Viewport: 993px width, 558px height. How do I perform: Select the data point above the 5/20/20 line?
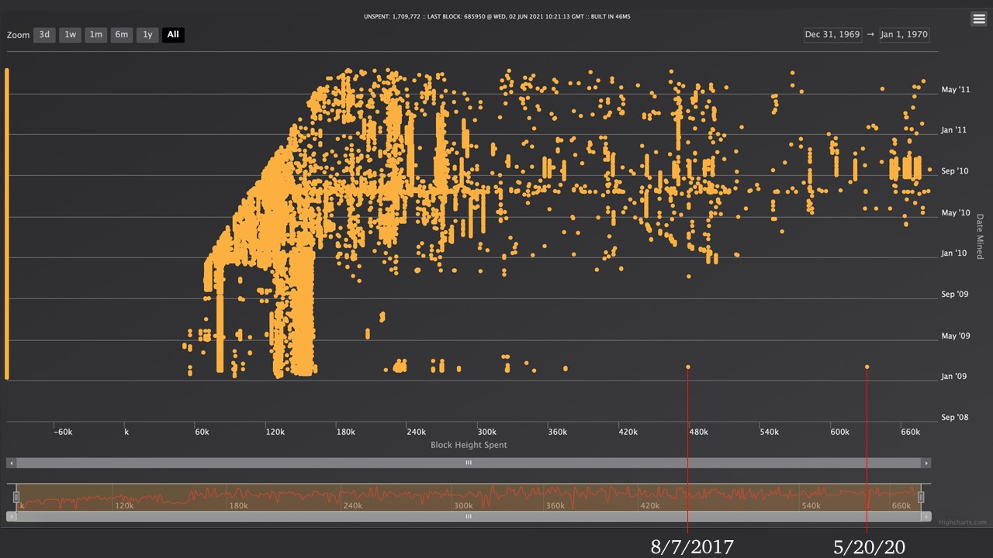tap(867, 366)
